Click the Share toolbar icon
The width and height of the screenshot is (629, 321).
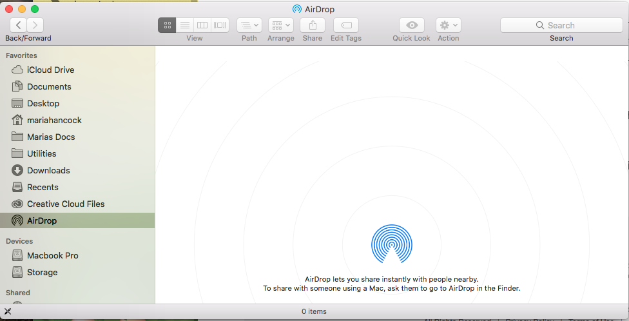tap(313, 25)
